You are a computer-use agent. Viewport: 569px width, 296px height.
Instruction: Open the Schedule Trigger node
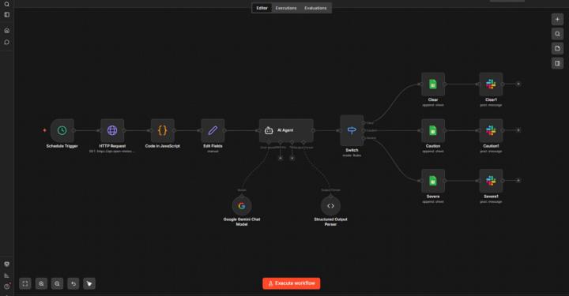point(62,130)
